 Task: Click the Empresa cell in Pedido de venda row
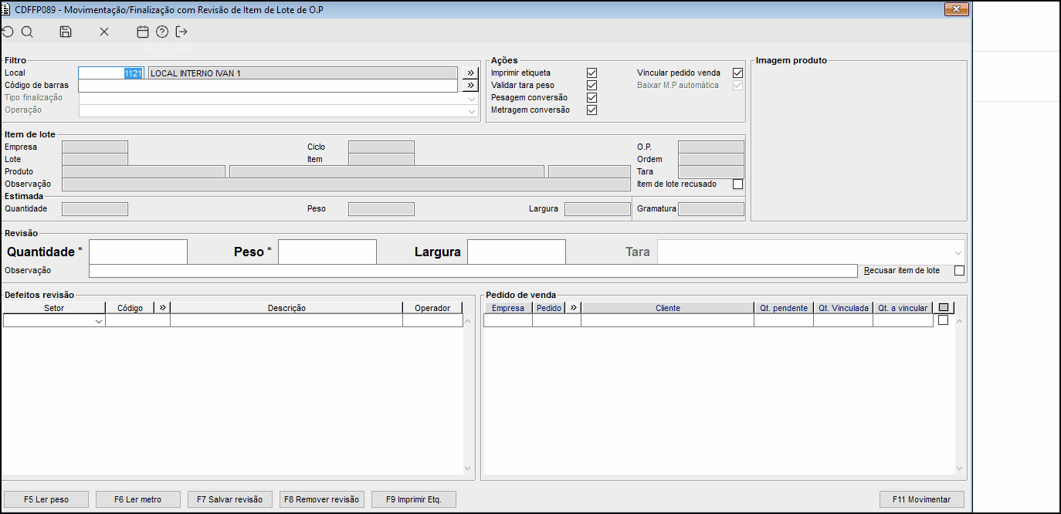tap(508, 320)
